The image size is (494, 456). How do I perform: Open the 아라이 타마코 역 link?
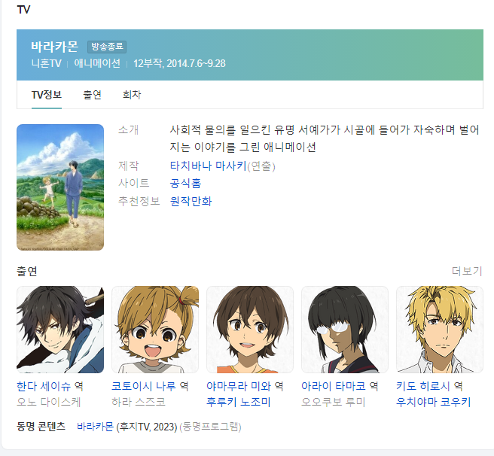point(340,386)
